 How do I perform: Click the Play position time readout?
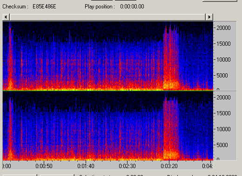coord(132,7)
